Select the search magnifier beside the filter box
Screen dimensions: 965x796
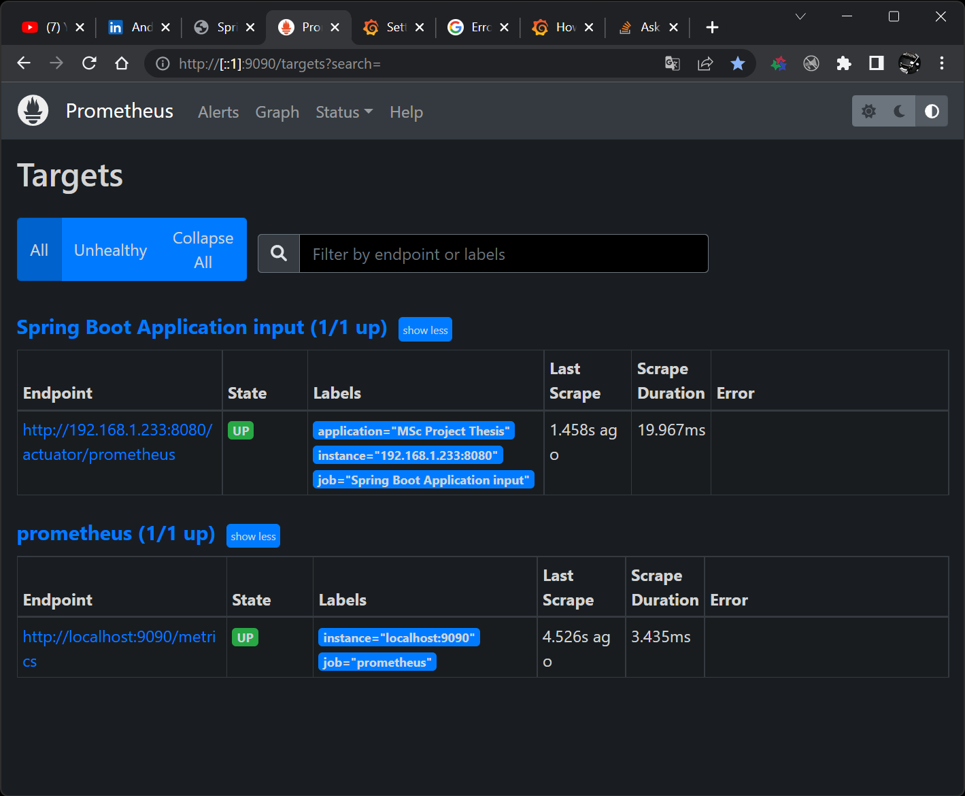pyautogui.click(x=278, y=253)
